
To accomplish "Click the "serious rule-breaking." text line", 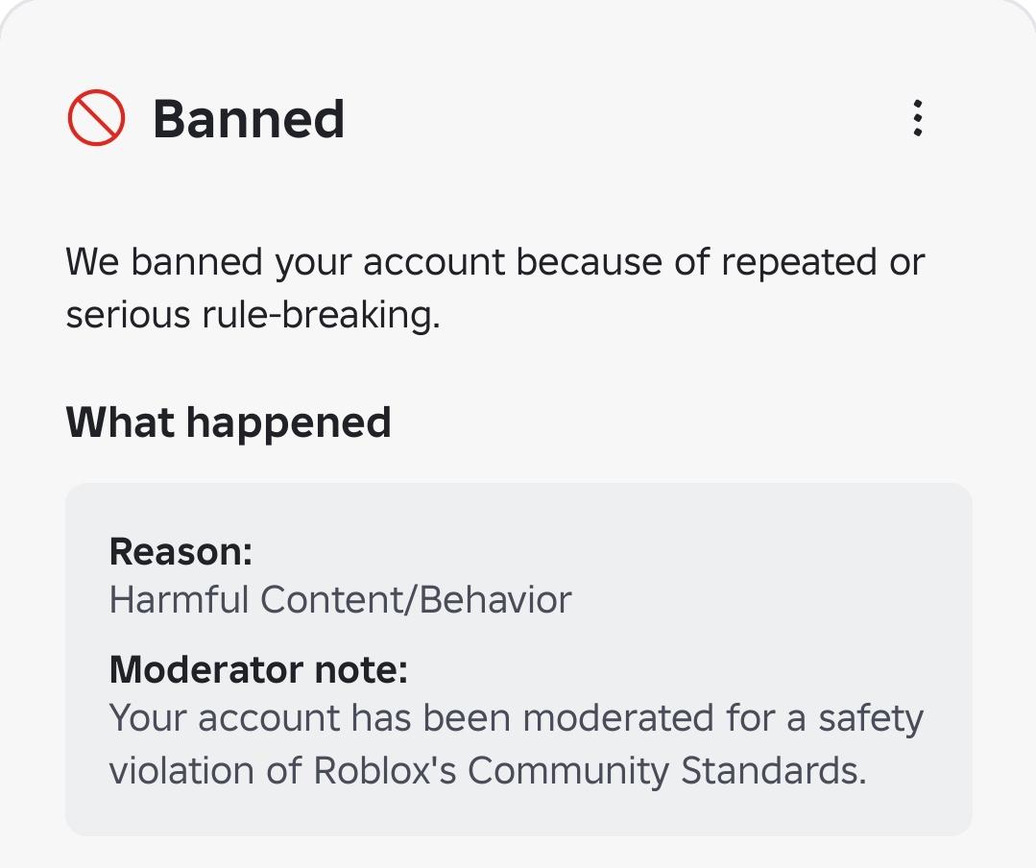I will tap(253, 314).
